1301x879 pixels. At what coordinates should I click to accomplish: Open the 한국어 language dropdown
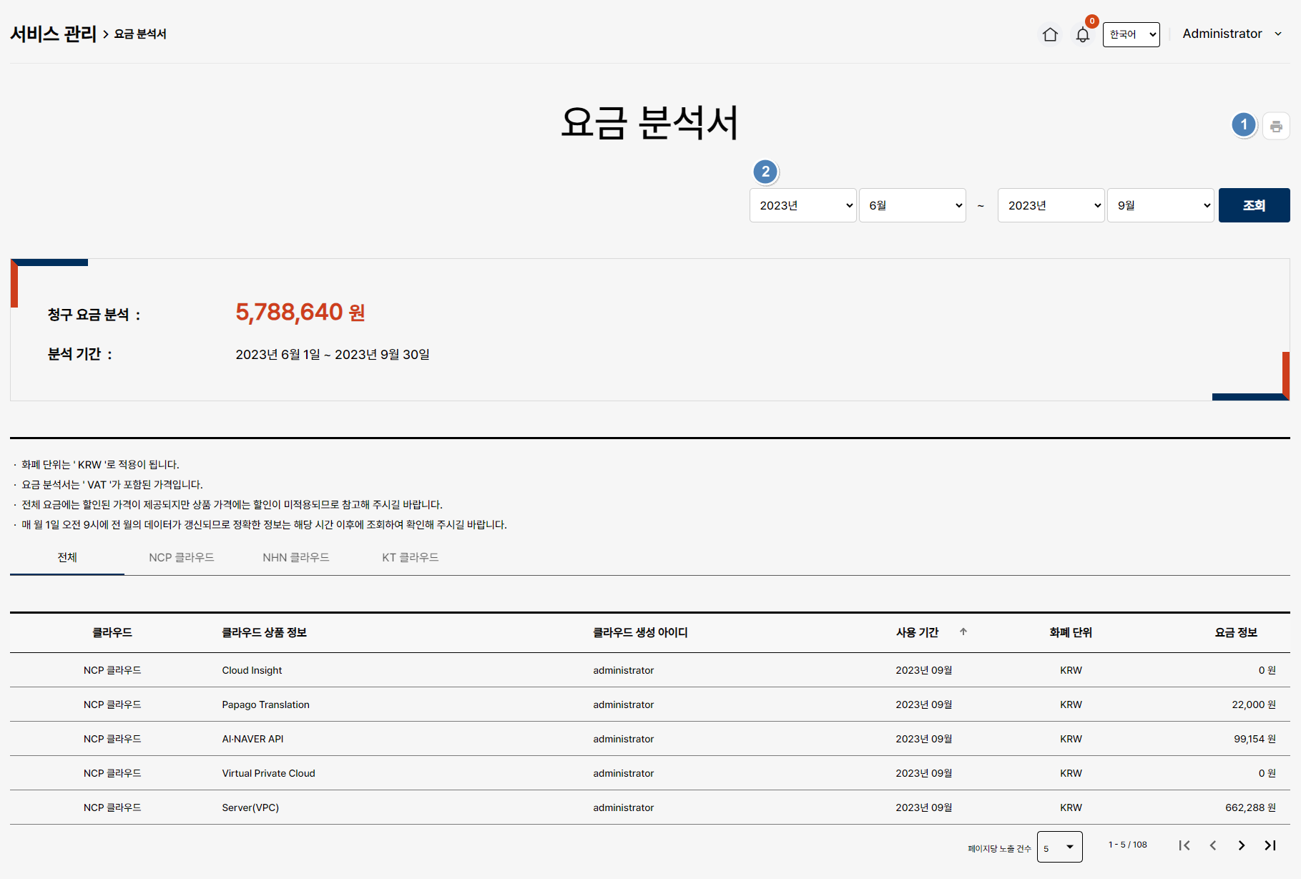(1131, 34)
